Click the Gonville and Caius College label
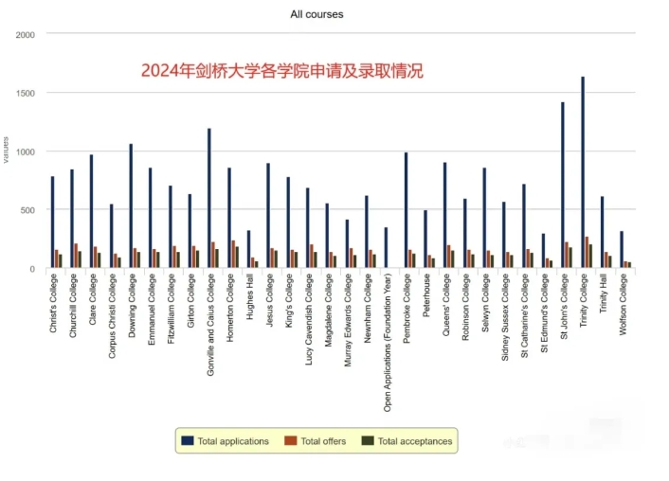 pos(210,325)
